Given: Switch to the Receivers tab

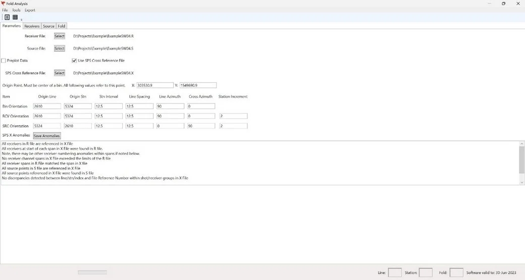Looking at the screenshot, I should point(32,26).
